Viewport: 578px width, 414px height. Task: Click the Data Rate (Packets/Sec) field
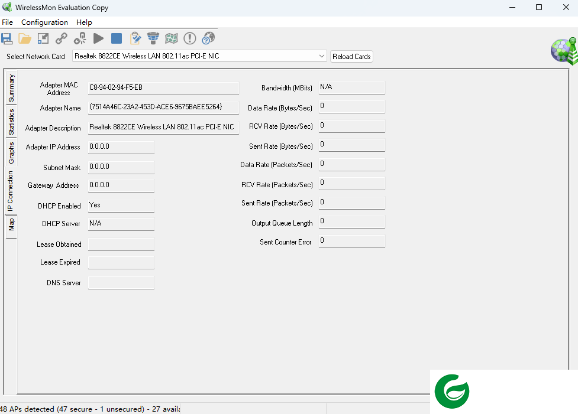(351, 165)
